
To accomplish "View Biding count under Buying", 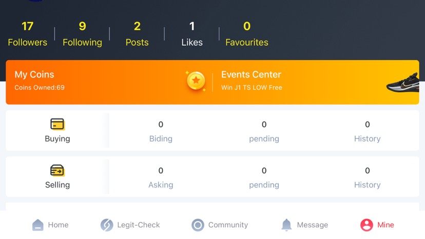I will [161, 131].
